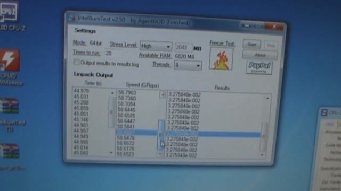Click the flame Freeze Test image
Viewport: 341px width, 191px height.
[x=221, y=59]
